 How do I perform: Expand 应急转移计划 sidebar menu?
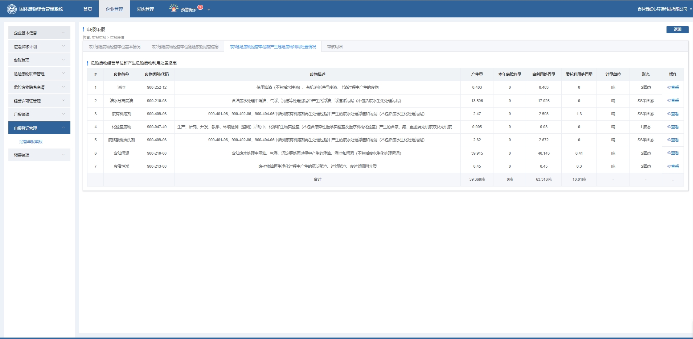pyautogui.click(x=39, y=46)
